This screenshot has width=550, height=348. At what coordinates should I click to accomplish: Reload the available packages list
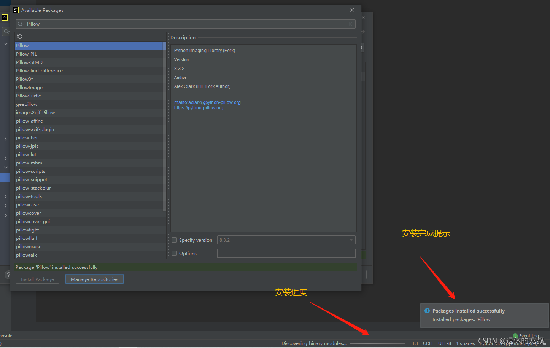click(20, 37)
